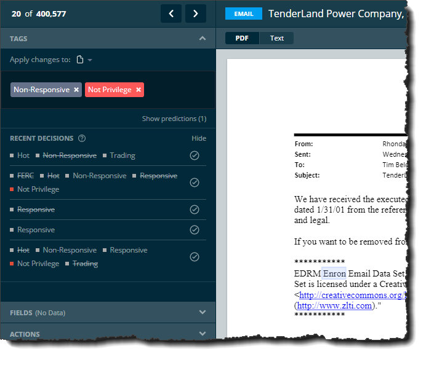
Task: Select the Non-Responsive tag chip
Action: [46, 90]
